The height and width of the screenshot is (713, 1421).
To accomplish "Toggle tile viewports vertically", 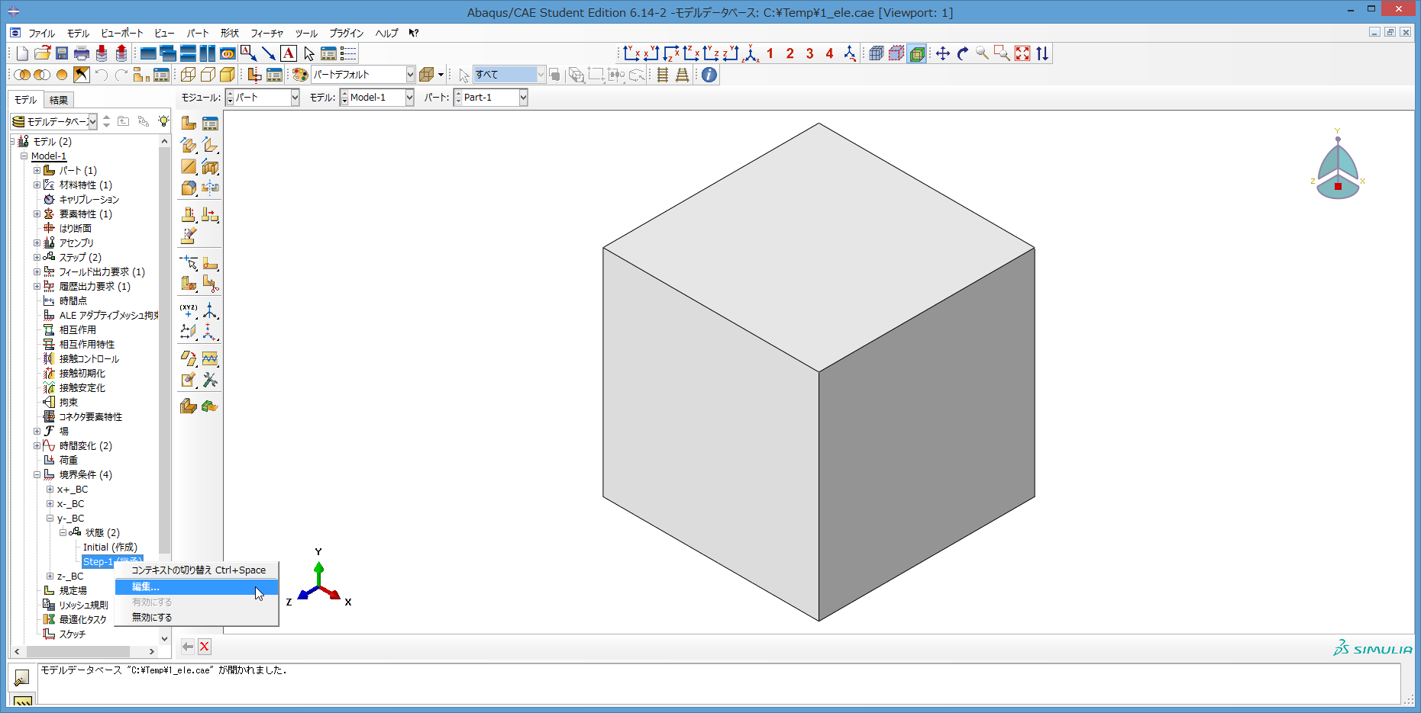I will [x=208, y=53].
